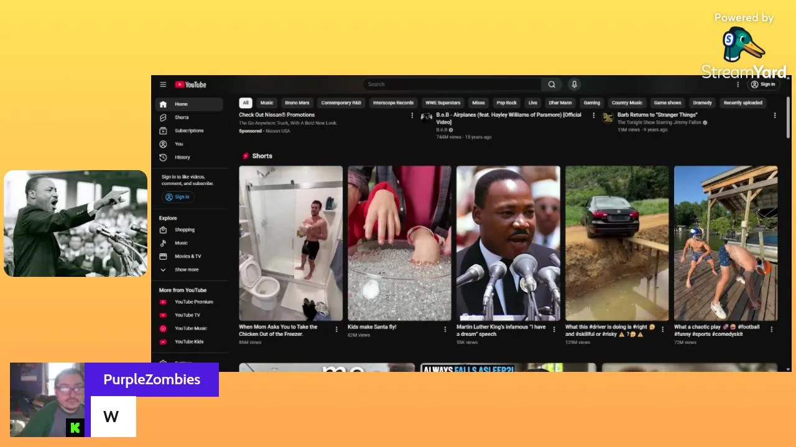
Task: Open History in the sidebar
Action: click(188, 157)
